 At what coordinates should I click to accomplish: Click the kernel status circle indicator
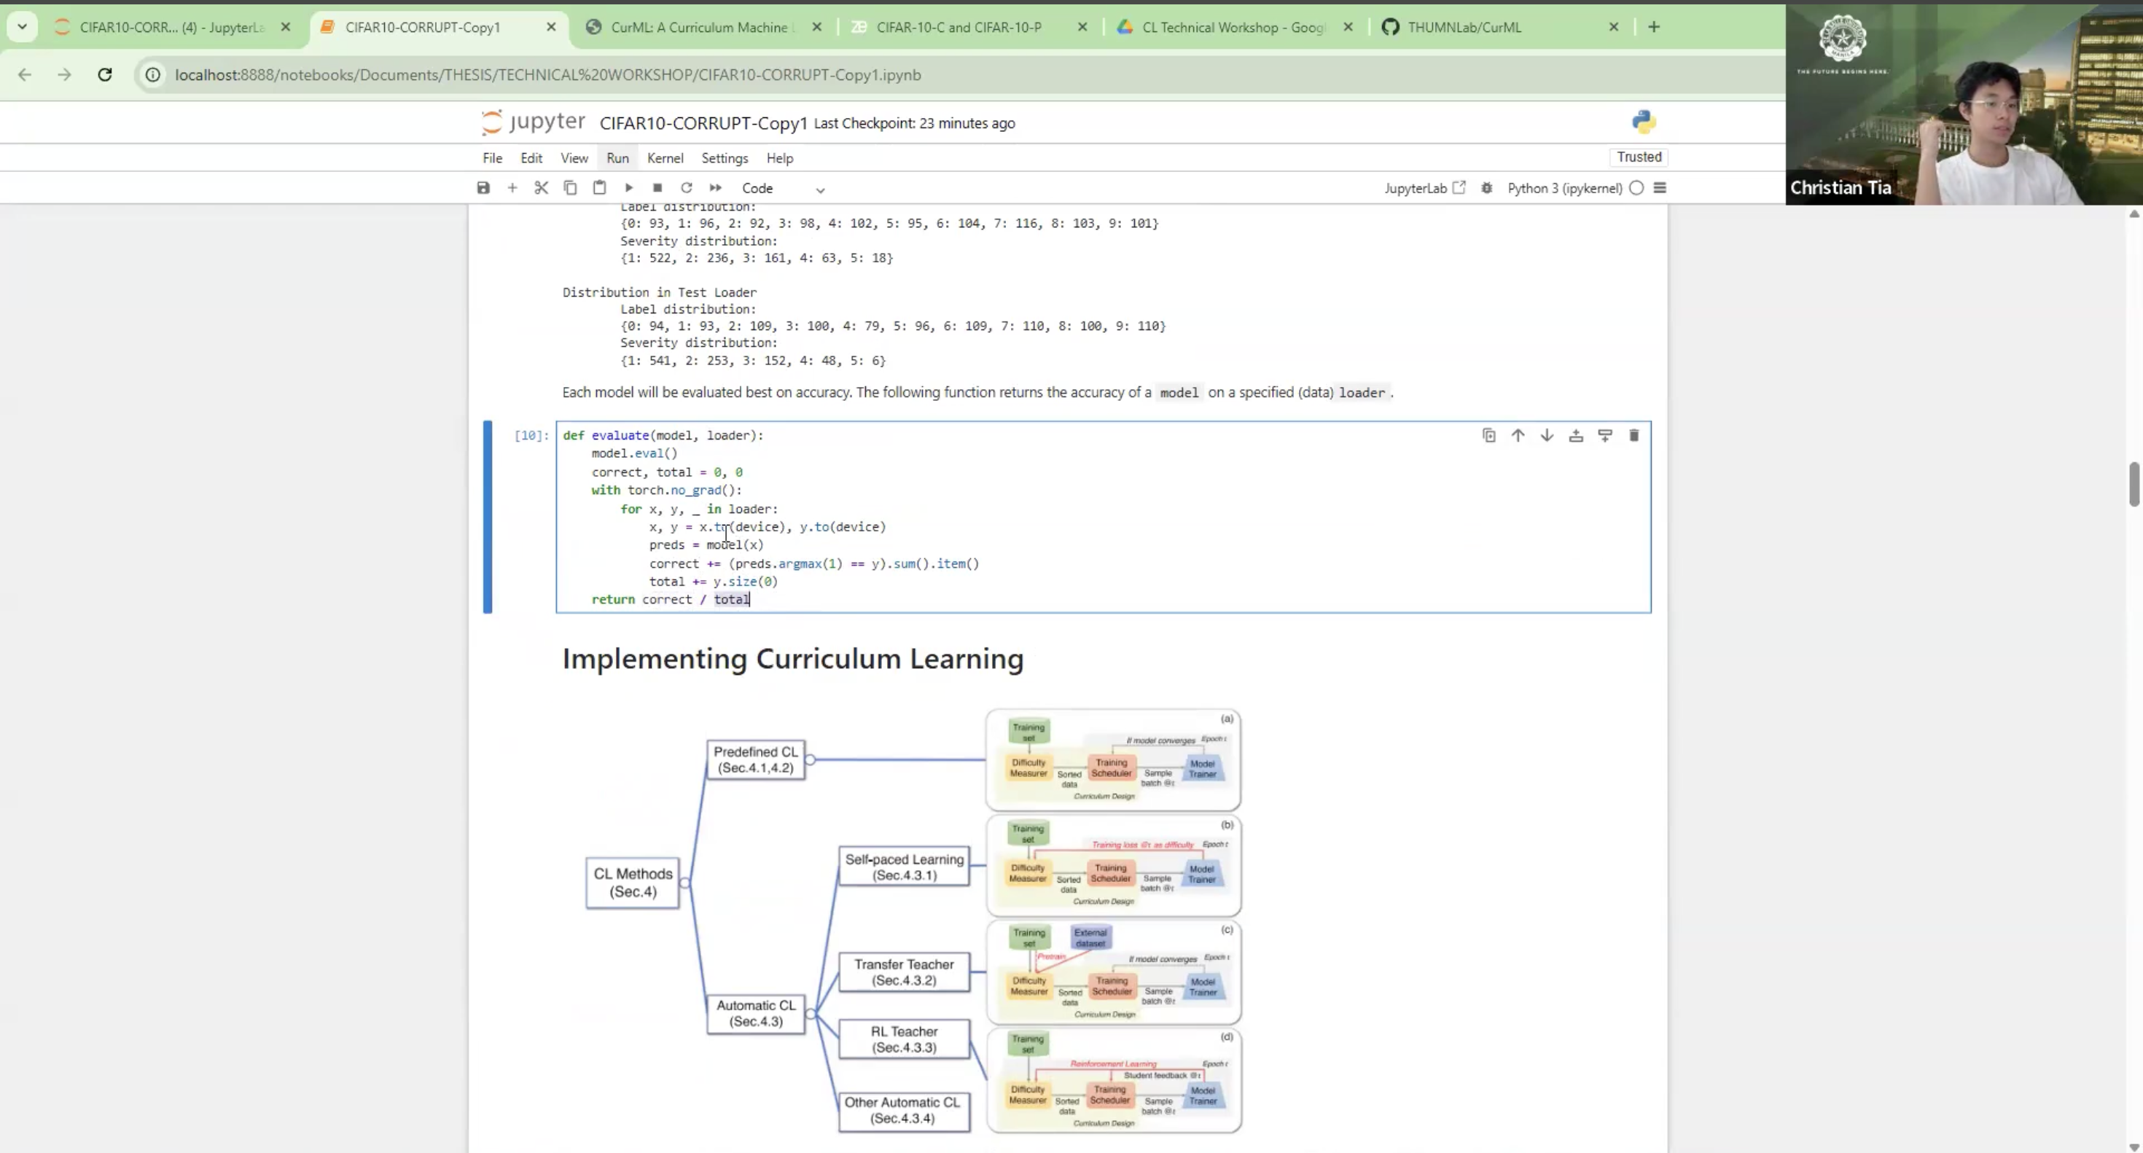(x=1636, y=188)
